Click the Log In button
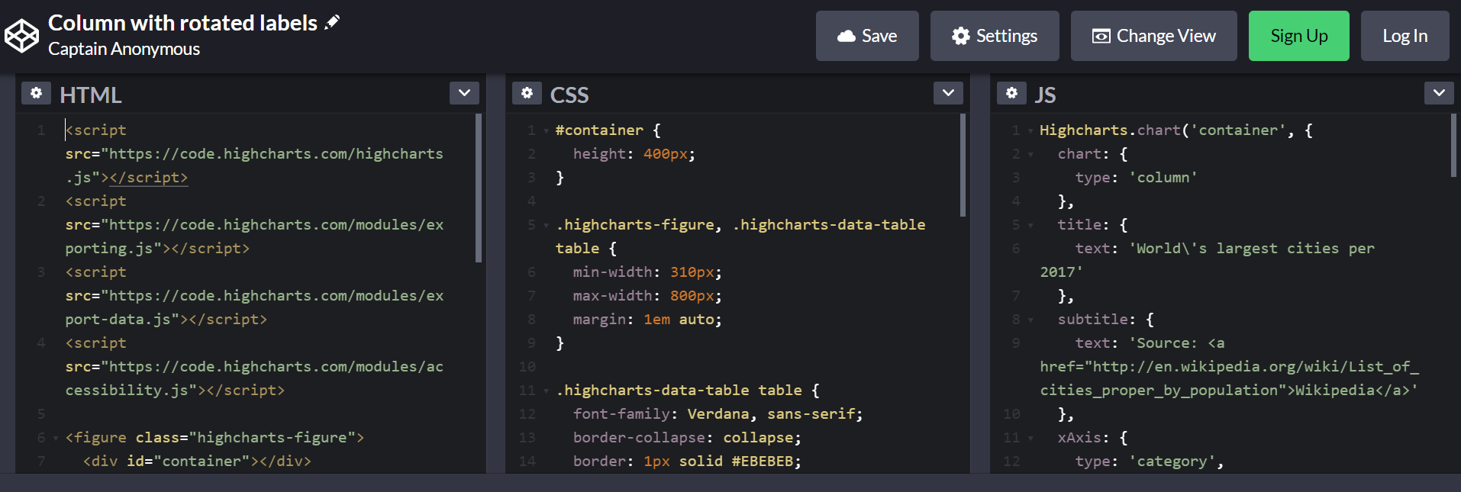 [x=1405, y=36]
